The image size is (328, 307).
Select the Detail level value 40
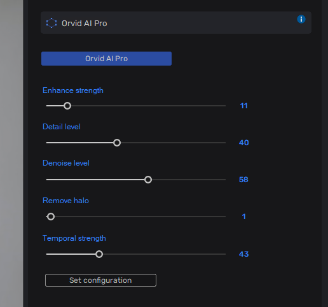point(243,143)
